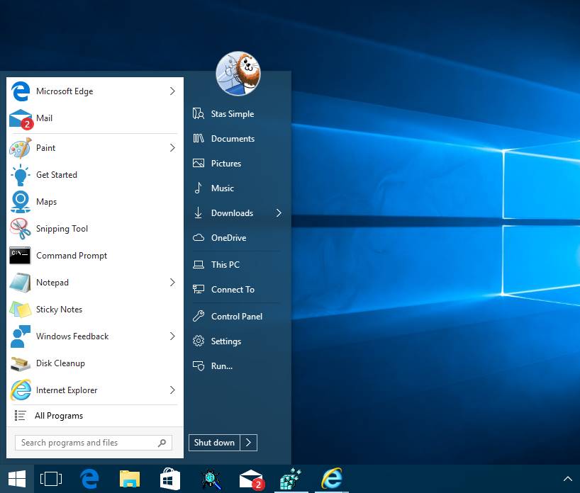Open the Documents menu item
This screenshot has width=580, height=493.
[237, 139]
